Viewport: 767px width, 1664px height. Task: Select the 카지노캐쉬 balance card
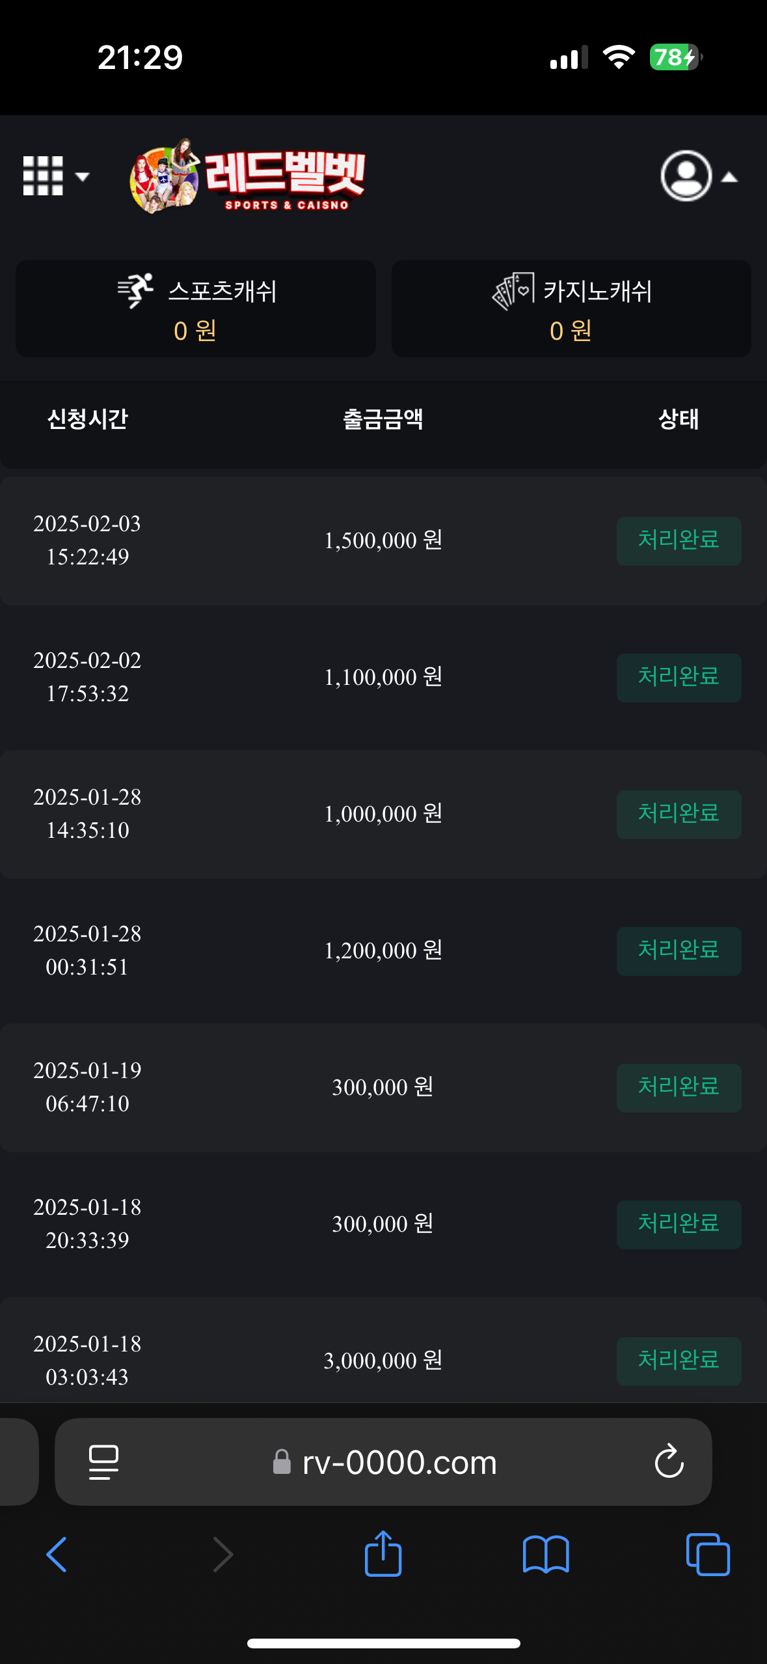pos(571,309)
